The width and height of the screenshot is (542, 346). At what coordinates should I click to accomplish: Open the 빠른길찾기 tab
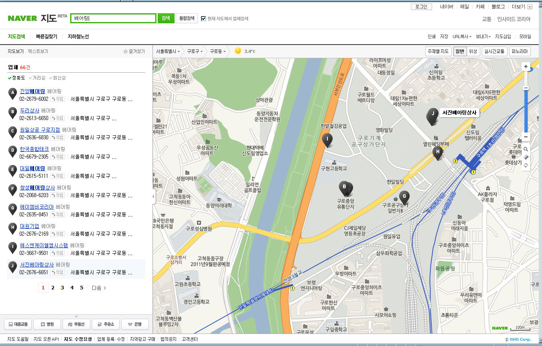click(x=47, y=37)
